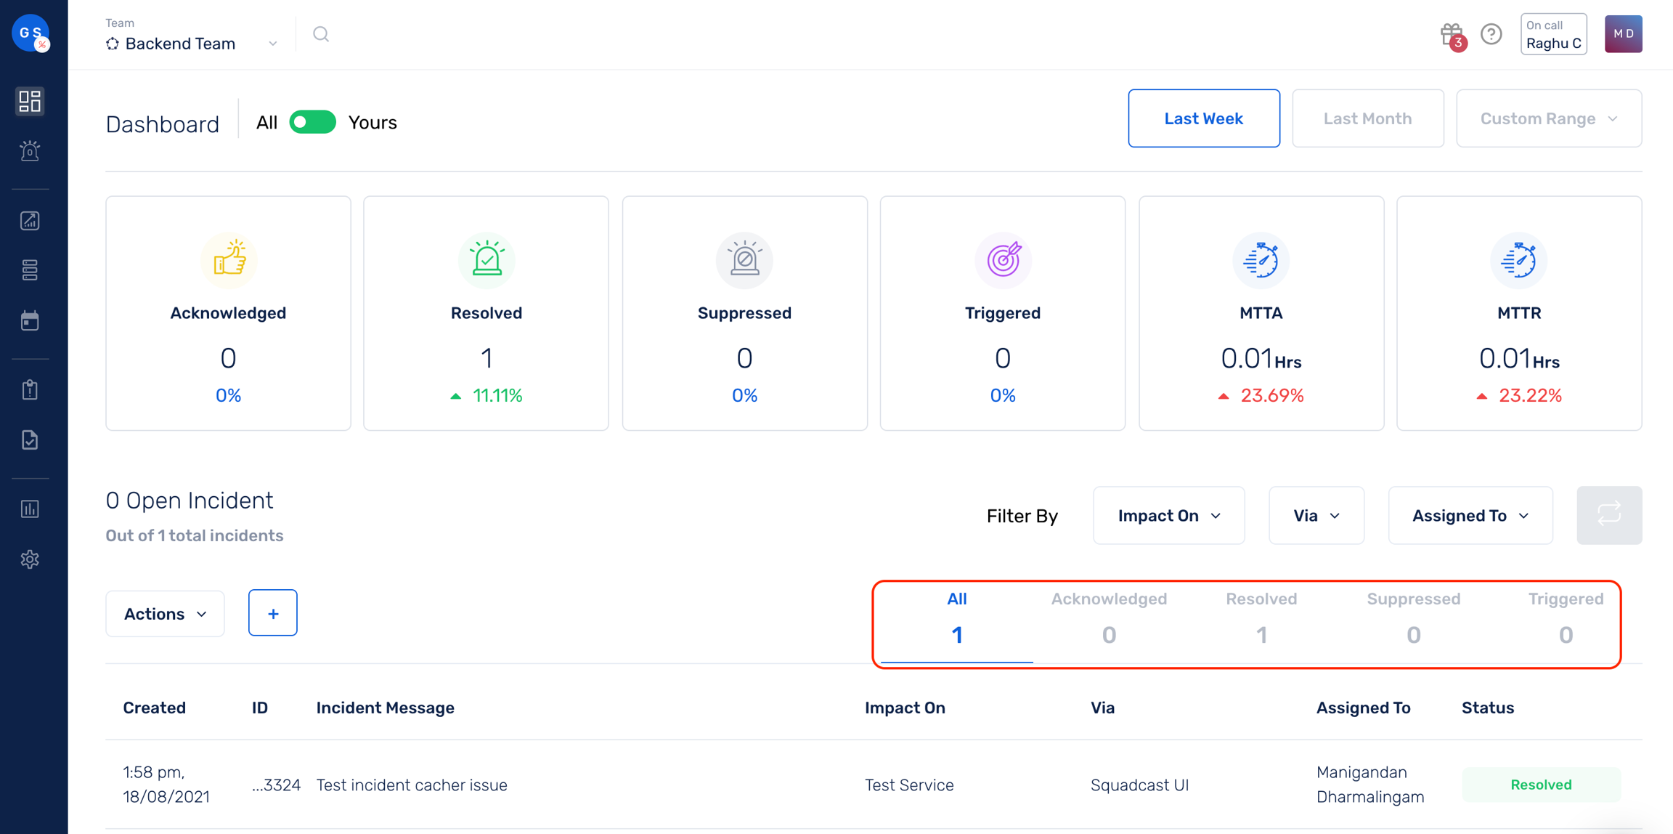
Task: Open the Impact On filter dropdown
Action: (1168, 515)
